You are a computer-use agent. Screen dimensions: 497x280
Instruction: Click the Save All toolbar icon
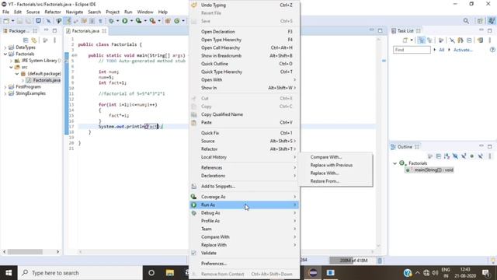click(x=28, y=21)
